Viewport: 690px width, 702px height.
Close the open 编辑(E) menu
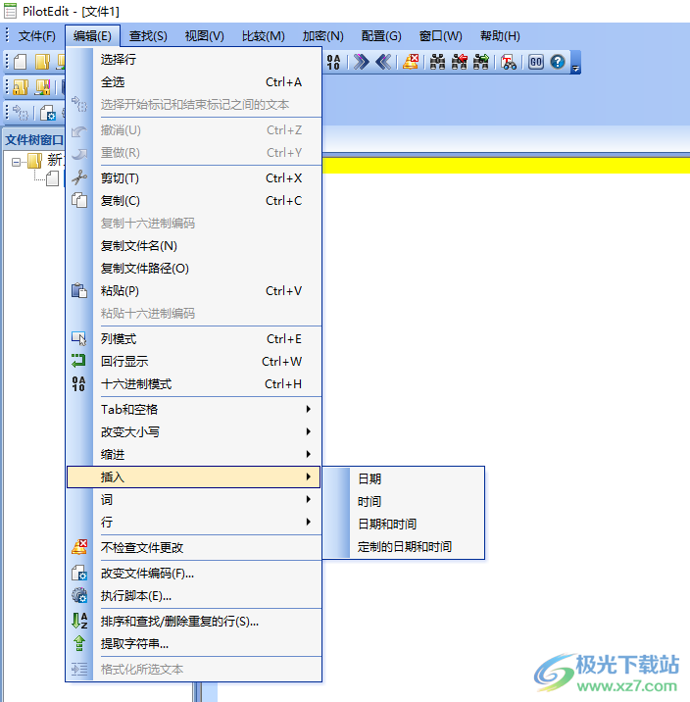click(x=93, y=36)
